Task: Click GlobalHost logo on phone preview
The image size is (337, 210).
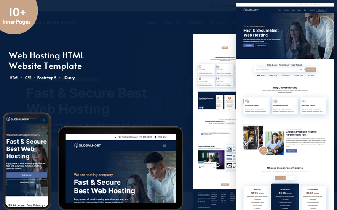Action: (x=18, y=119)
